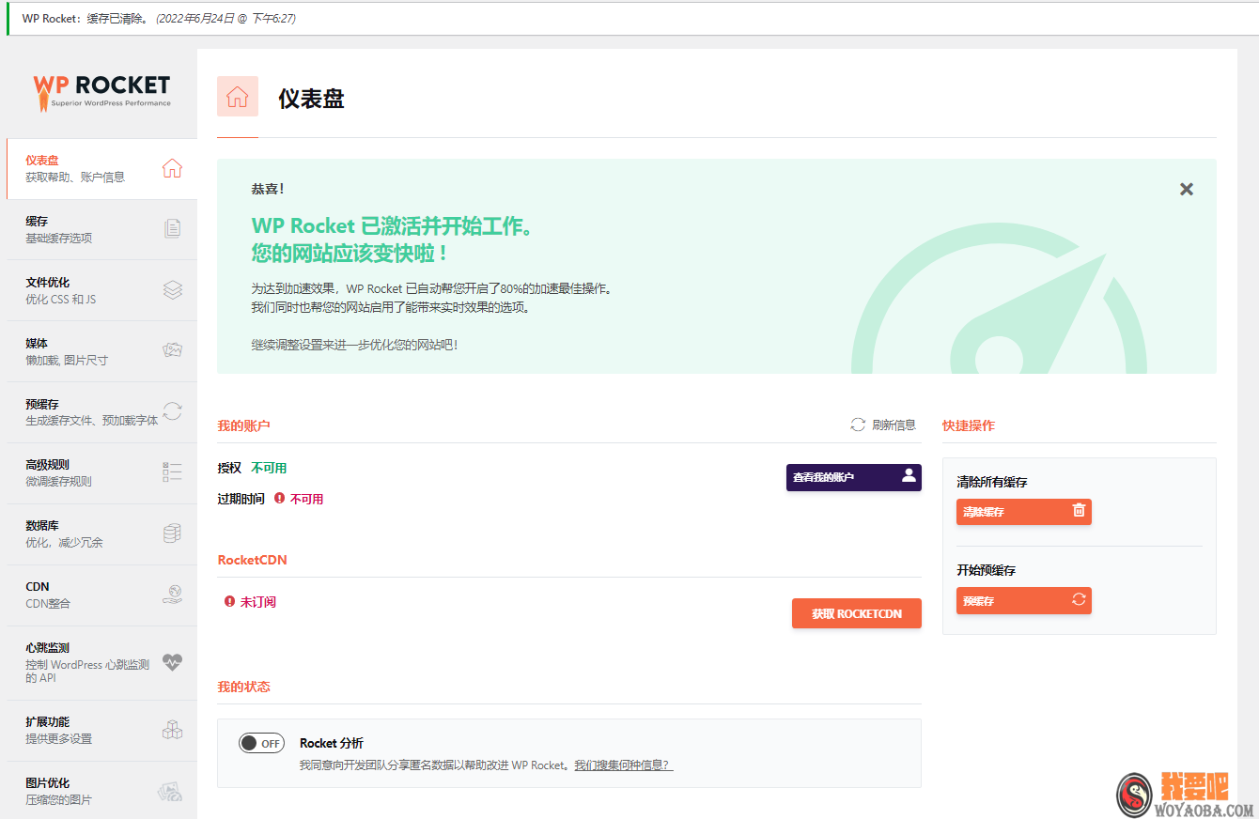This screenshot has width=1259, height=819.
Task: Dismiss the WP Rocket congratulations banner
Action: (1186, 189)
